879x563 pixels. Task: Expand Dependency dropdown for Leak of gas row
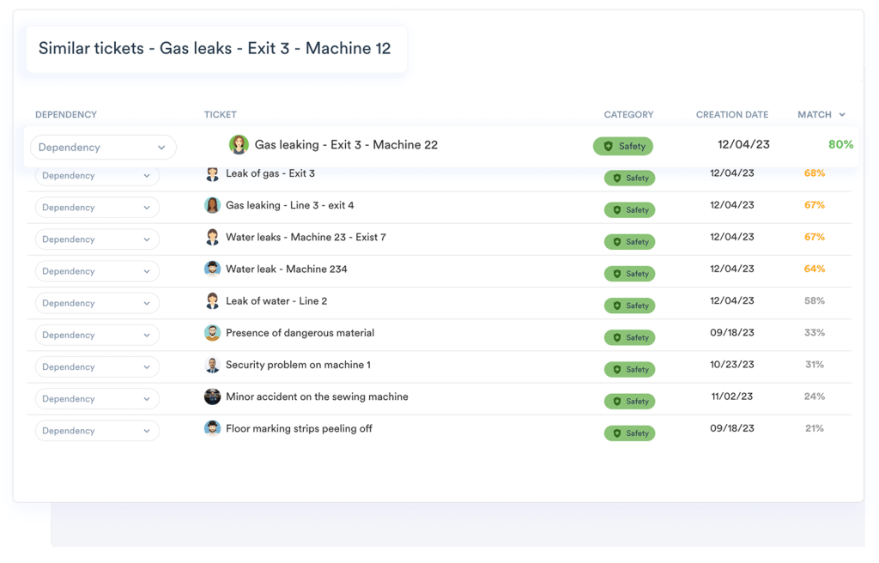97,176
